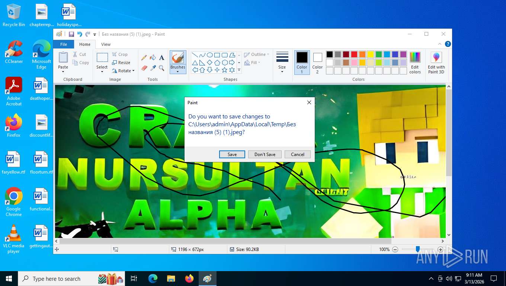
Task: Open Recycle Bin on the desktop
Action: [x=13, y=15]
